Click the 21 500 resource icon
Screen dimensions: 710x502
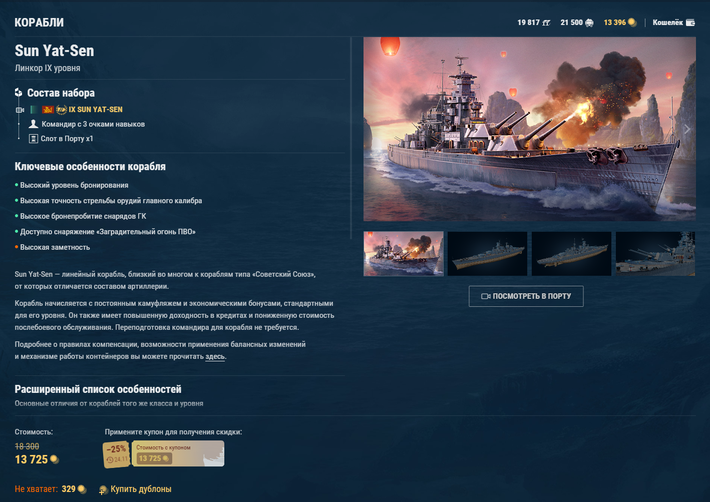click(589, 23)
